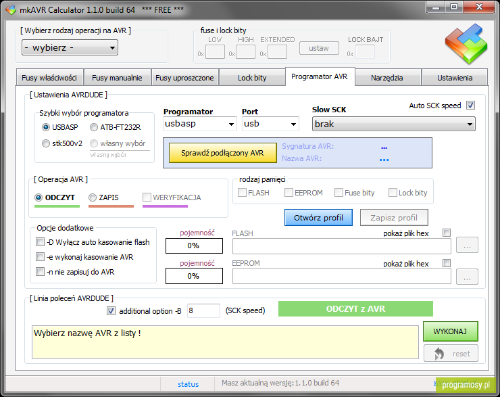500x397 pixels.
Task: Click the green ODCZYT z AVR banner
Action: pyautogui.click(x=355, y=308)
